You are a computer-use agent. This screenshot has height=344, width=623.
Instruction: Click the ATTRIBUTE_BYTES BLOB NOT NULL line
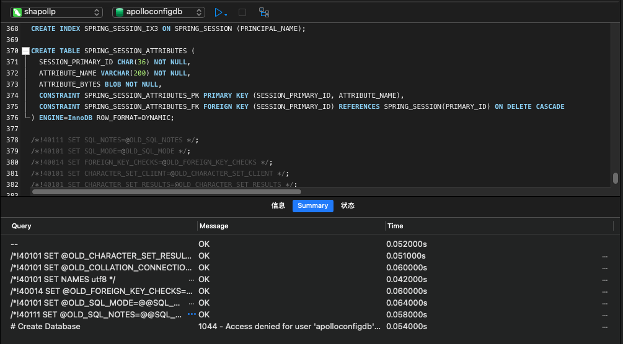click(x=100, y=84)
